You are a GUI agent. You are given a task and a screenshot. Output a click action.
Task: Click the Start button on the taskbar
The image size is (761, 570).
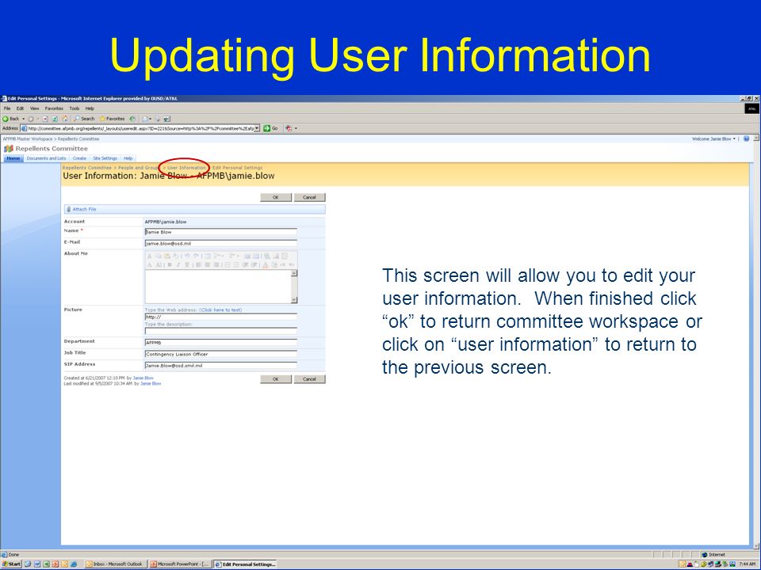11,564
